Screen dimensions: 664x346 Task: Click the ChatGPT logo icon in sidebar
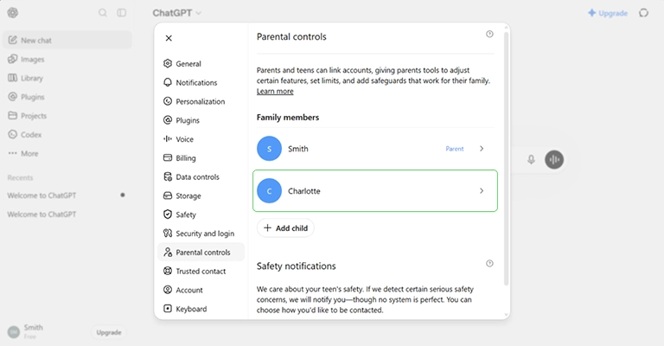tap(13, 13)
